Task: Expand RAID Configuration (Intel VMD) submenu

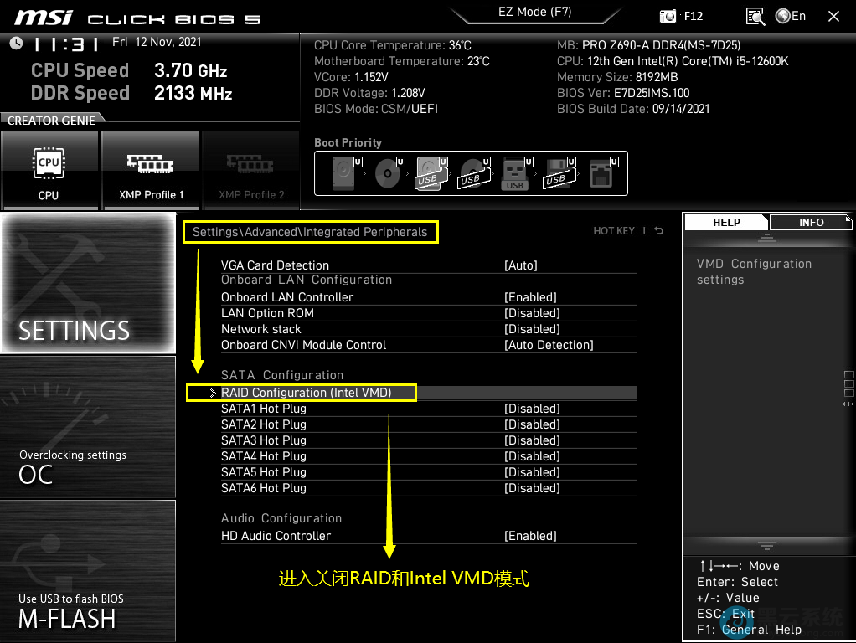Action: (306, 393)
